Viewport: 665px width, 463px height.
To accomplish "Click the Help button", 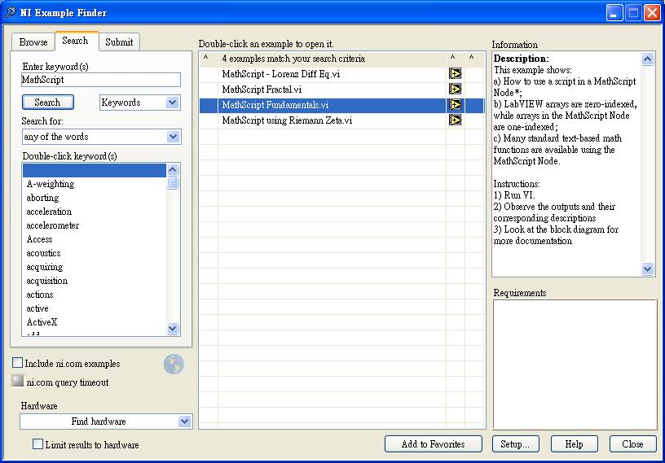I will (575, 444).
